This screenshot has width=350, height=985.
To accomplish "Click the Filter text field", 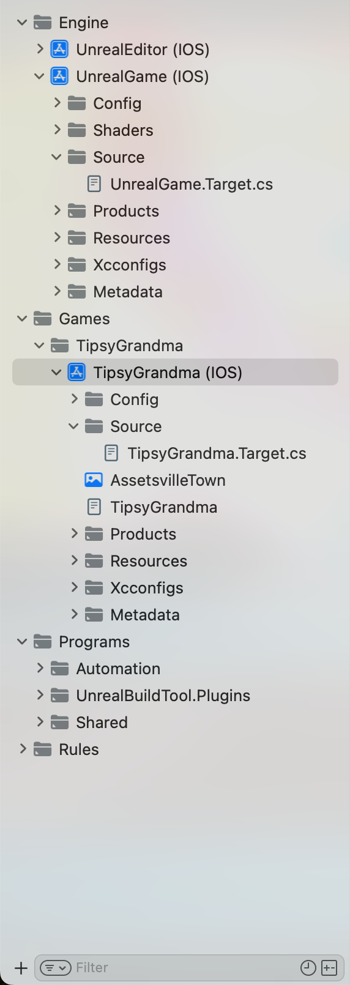I will [184, 968].
